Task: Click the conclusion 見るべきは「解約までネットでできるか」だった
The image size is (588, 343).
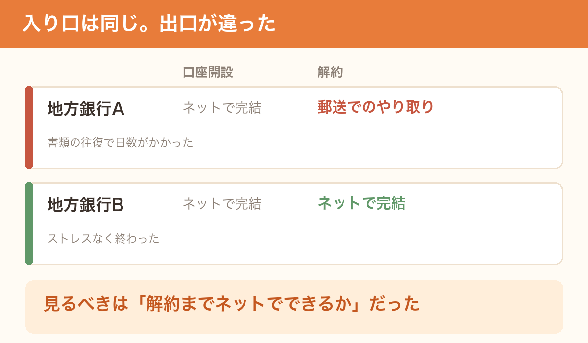Action: [232, 304]
